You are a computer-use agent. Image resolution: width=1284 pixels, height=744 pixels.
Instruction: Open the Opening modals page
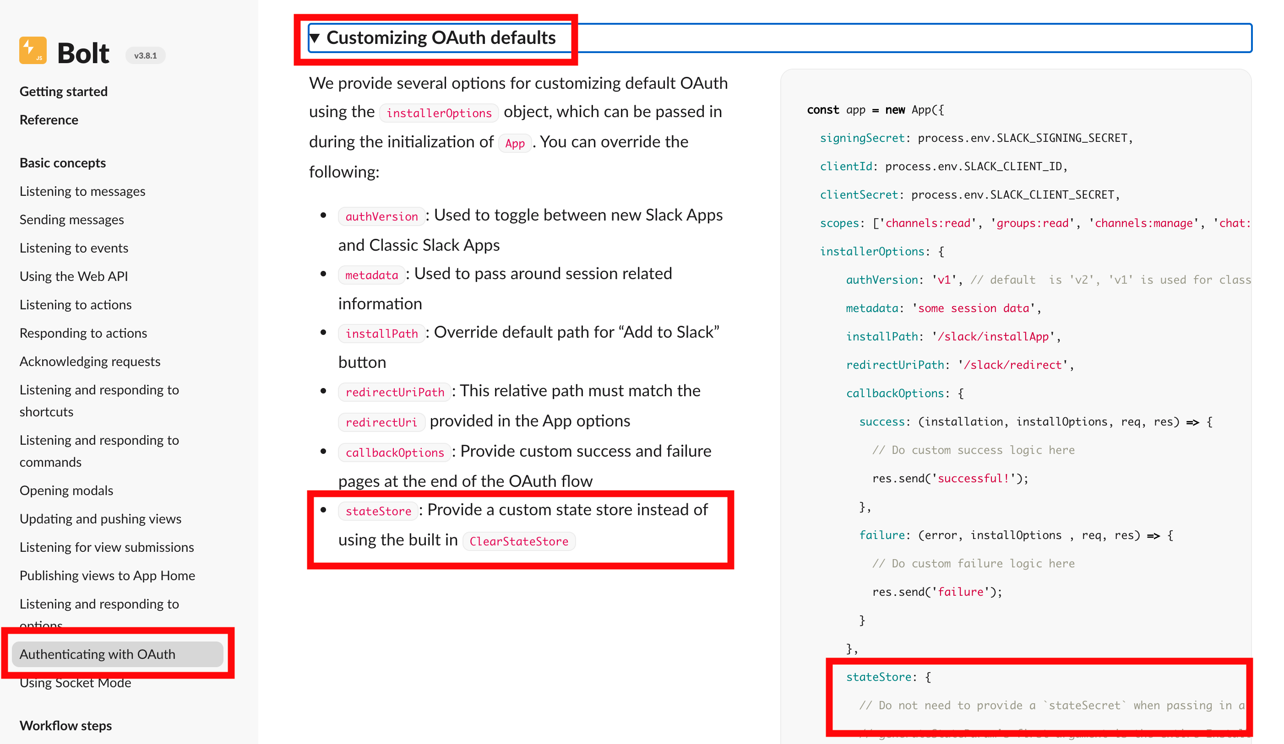[66, 491]
